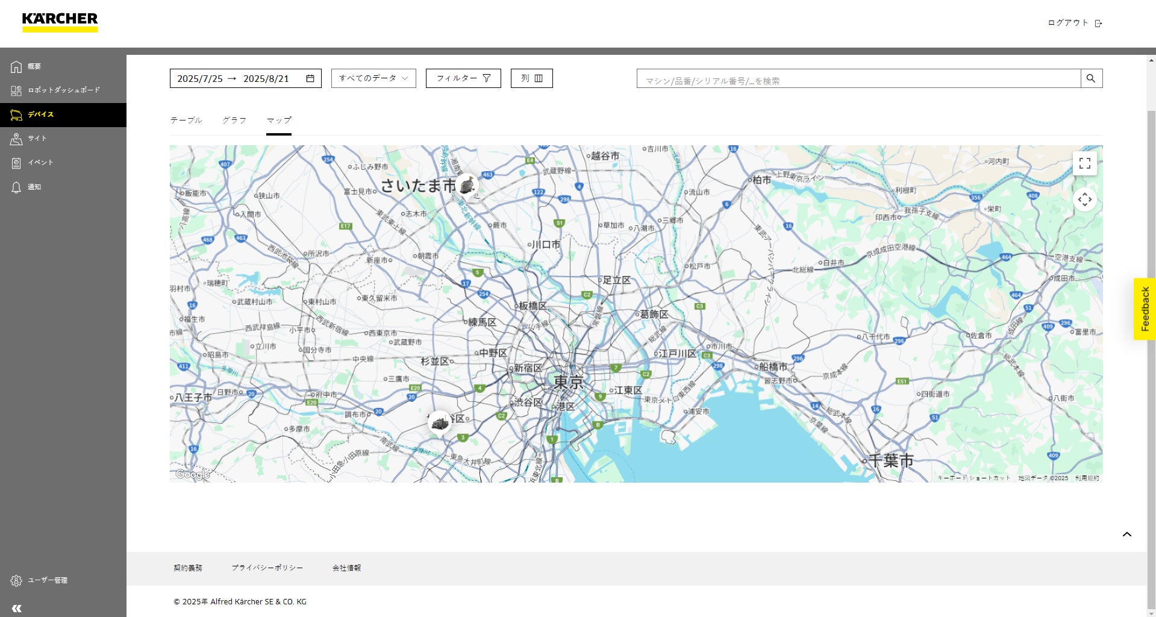Click the machine search input field
This screenshot has height=617, width=1156.
point(858,79)
